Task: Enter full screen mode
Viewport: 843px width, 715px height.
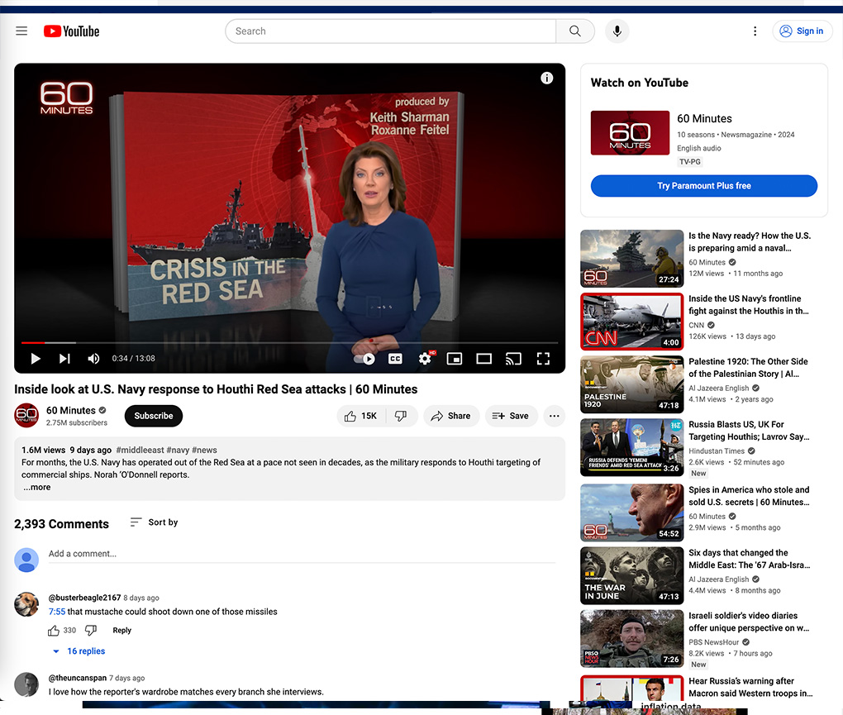Action: tap(543, 359)
